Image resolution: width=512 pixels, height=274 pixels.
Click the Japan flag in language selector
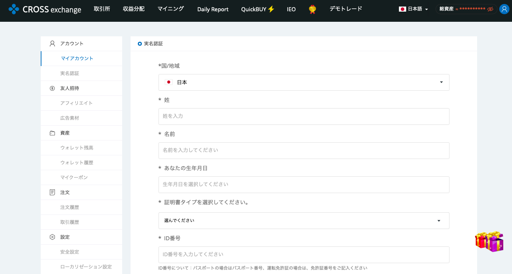pyautogui.click(x=402, y=9)
